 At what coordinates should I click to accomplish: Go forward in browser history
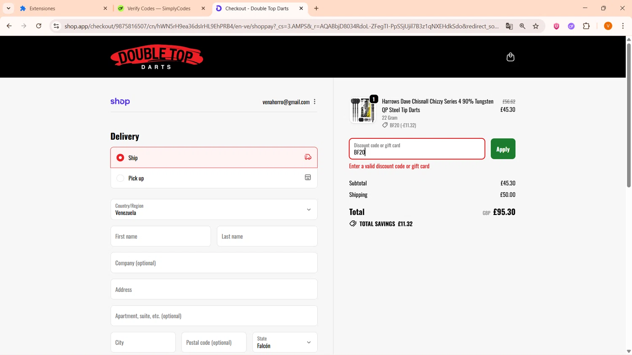click(x=24, y=26)
